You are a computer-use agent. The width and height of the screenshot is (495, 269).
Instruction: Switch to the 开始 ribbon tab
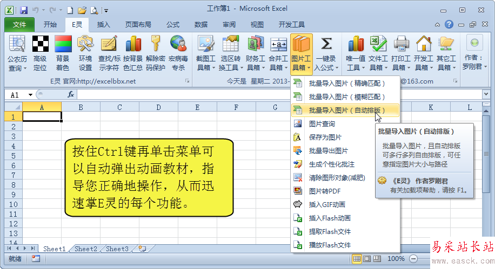(x=50, y=25)
